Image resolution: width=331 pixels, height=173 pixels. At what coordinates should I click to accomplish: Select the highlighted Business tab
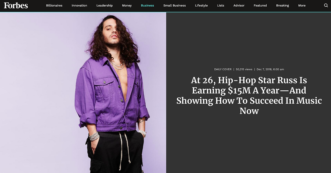(x=147, y=5)
